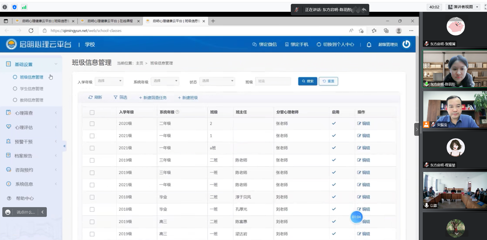Click the blue power logout icon

tap(406, 44)
